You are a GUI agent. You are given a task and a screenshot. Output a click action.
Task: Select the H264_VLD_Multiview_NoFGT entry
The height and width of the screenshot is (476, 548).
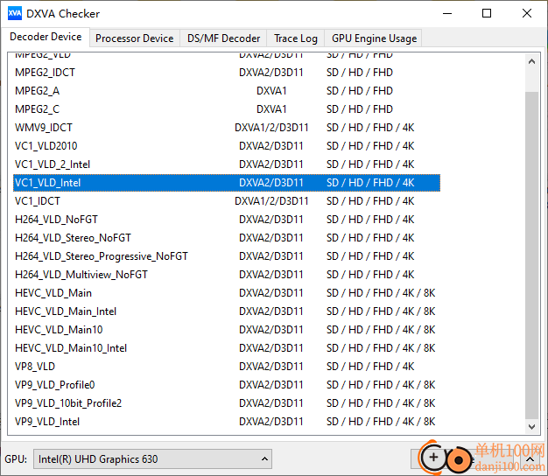pyautogui.click(x=227, y=275)
